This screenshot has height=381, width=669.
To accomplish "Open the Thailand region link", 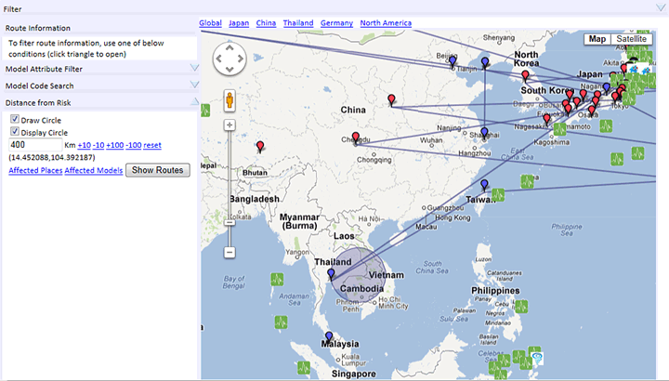I will [x=297, y=22].
